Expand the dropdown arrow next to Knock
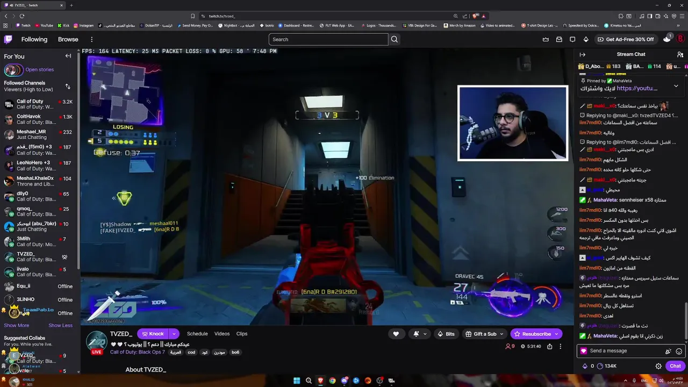 pos(174,334)
